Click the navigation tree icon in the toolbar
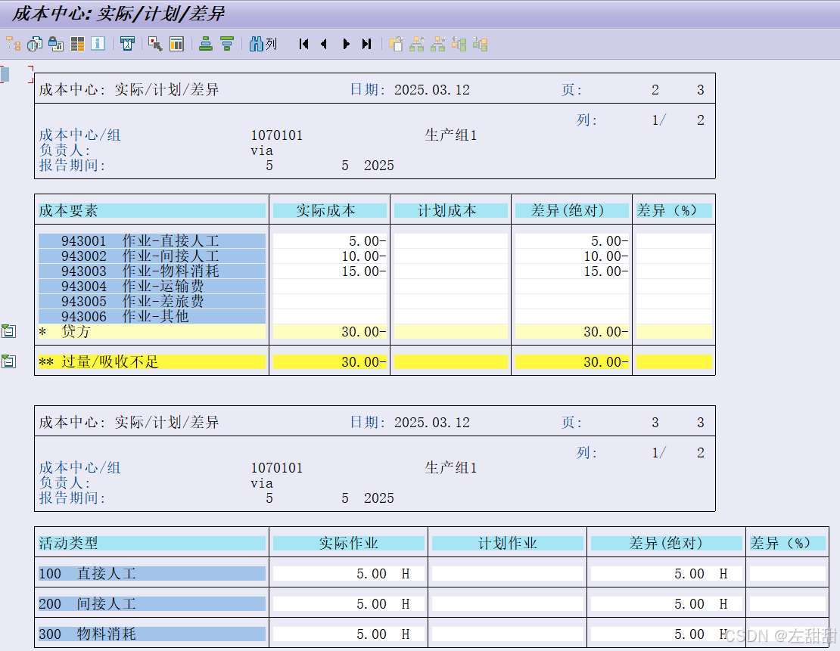The width and height of the screenshot is (840, 651). pos(14,44)
